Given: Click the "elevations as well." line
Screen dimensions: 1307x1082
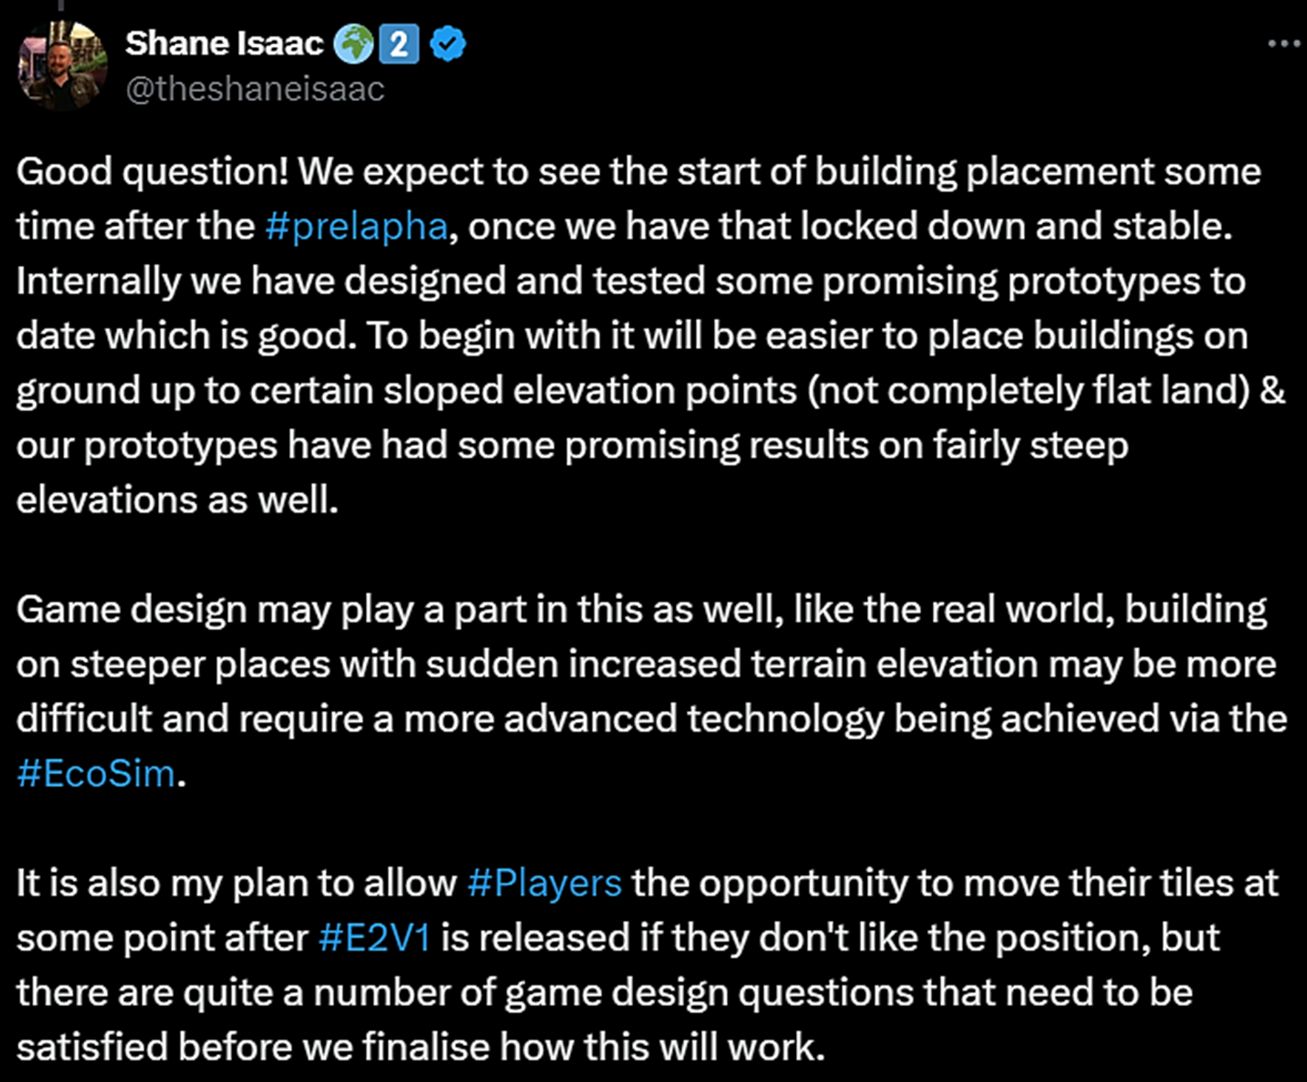Looking at the screenshot, I should pos(177,500).
